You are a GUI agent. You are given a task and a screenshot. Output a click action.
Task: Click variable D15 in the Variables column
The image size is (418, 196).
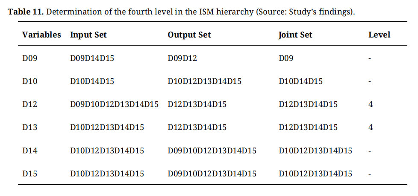click(30, 173)
